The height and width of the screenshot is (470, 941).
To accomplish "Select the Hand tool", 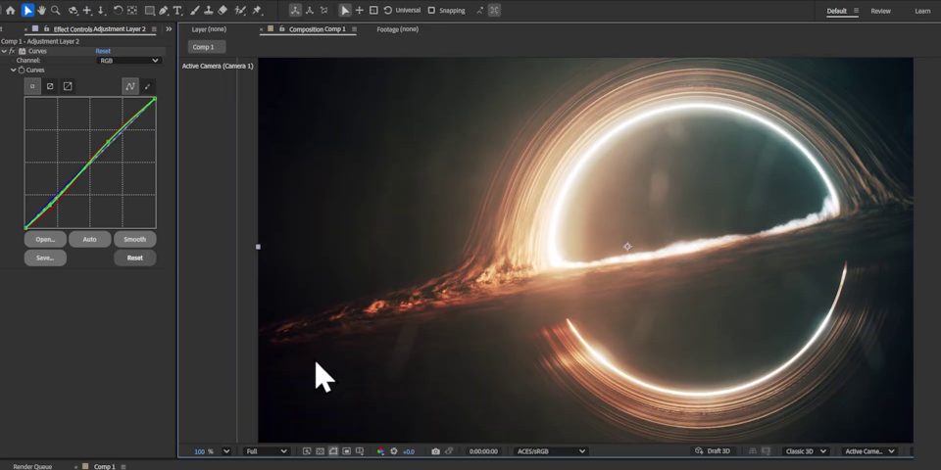I will [x=41, y=11].
